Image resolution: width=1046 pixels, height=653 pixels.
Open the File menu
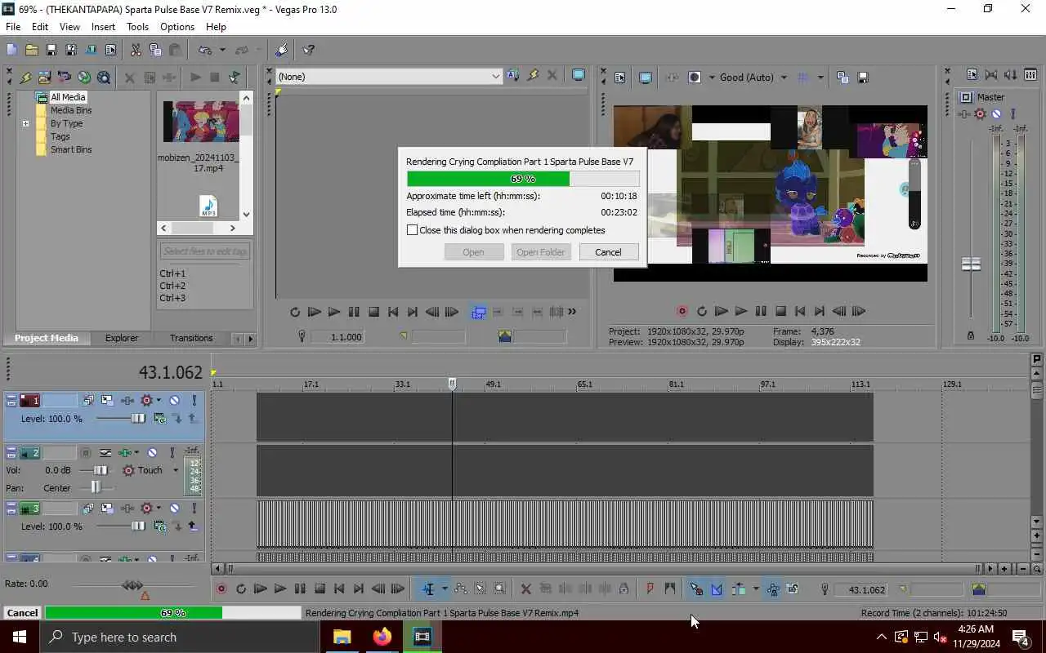13,27
